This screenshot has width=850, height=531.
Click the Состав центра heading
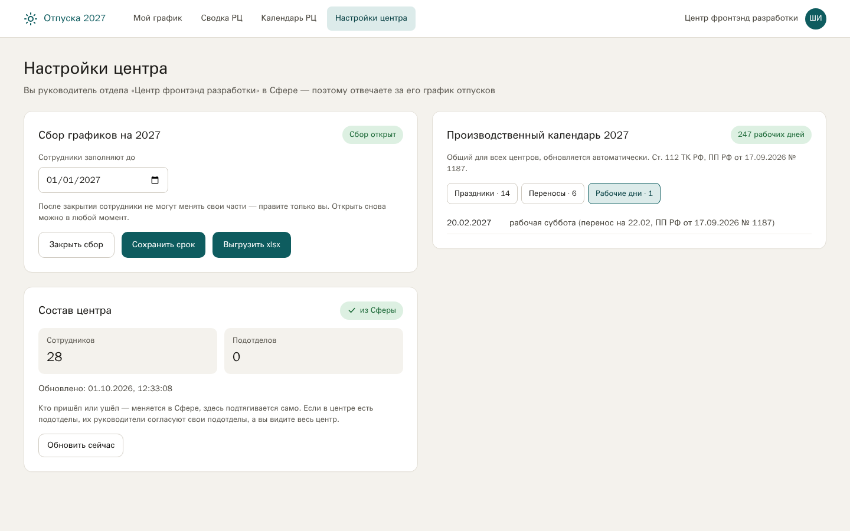[x=75, y=310]
